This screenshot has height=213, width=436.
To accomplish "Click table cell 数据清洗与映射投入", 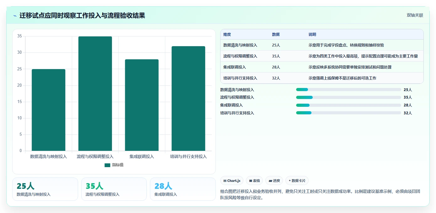I will (x=240, y=45).
